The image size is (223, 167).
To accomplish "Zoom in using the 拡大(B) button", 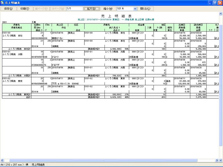I will [91, 9].
